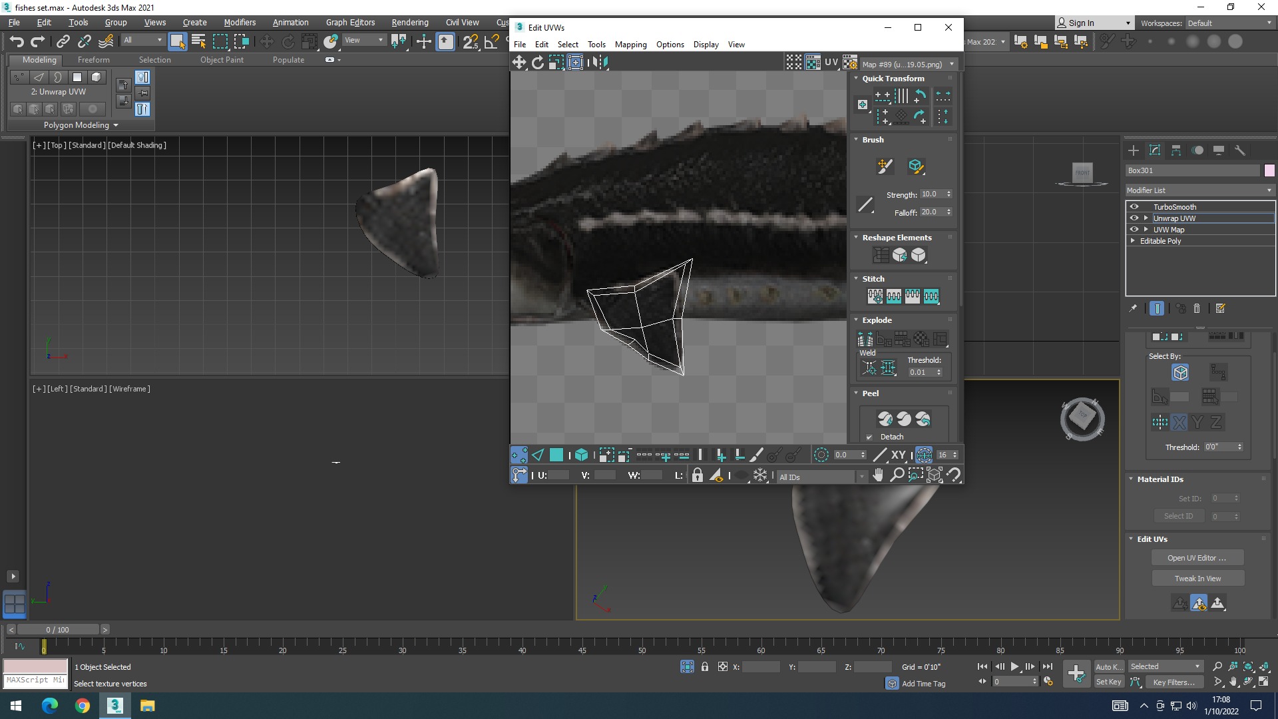Select the Paint Move brush

pos(885,166)
